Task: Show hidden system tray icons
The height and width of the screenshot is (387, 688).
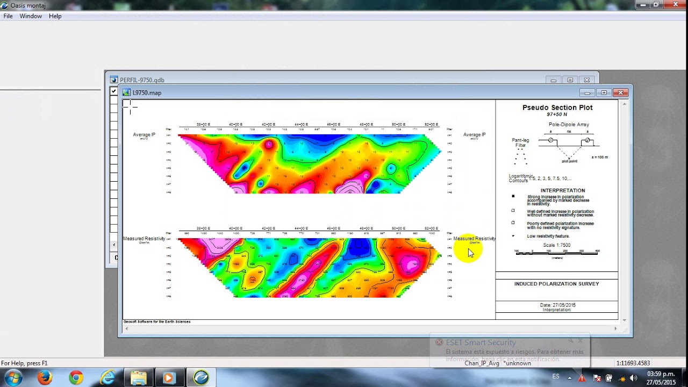Action: point(569,378)
